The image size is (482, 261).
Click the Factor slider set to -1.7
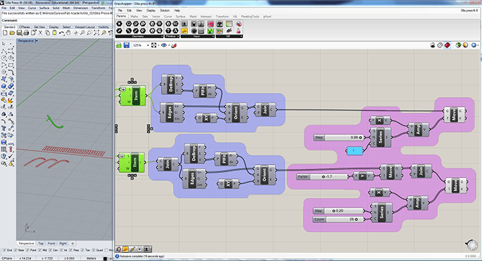coord(322,176)
